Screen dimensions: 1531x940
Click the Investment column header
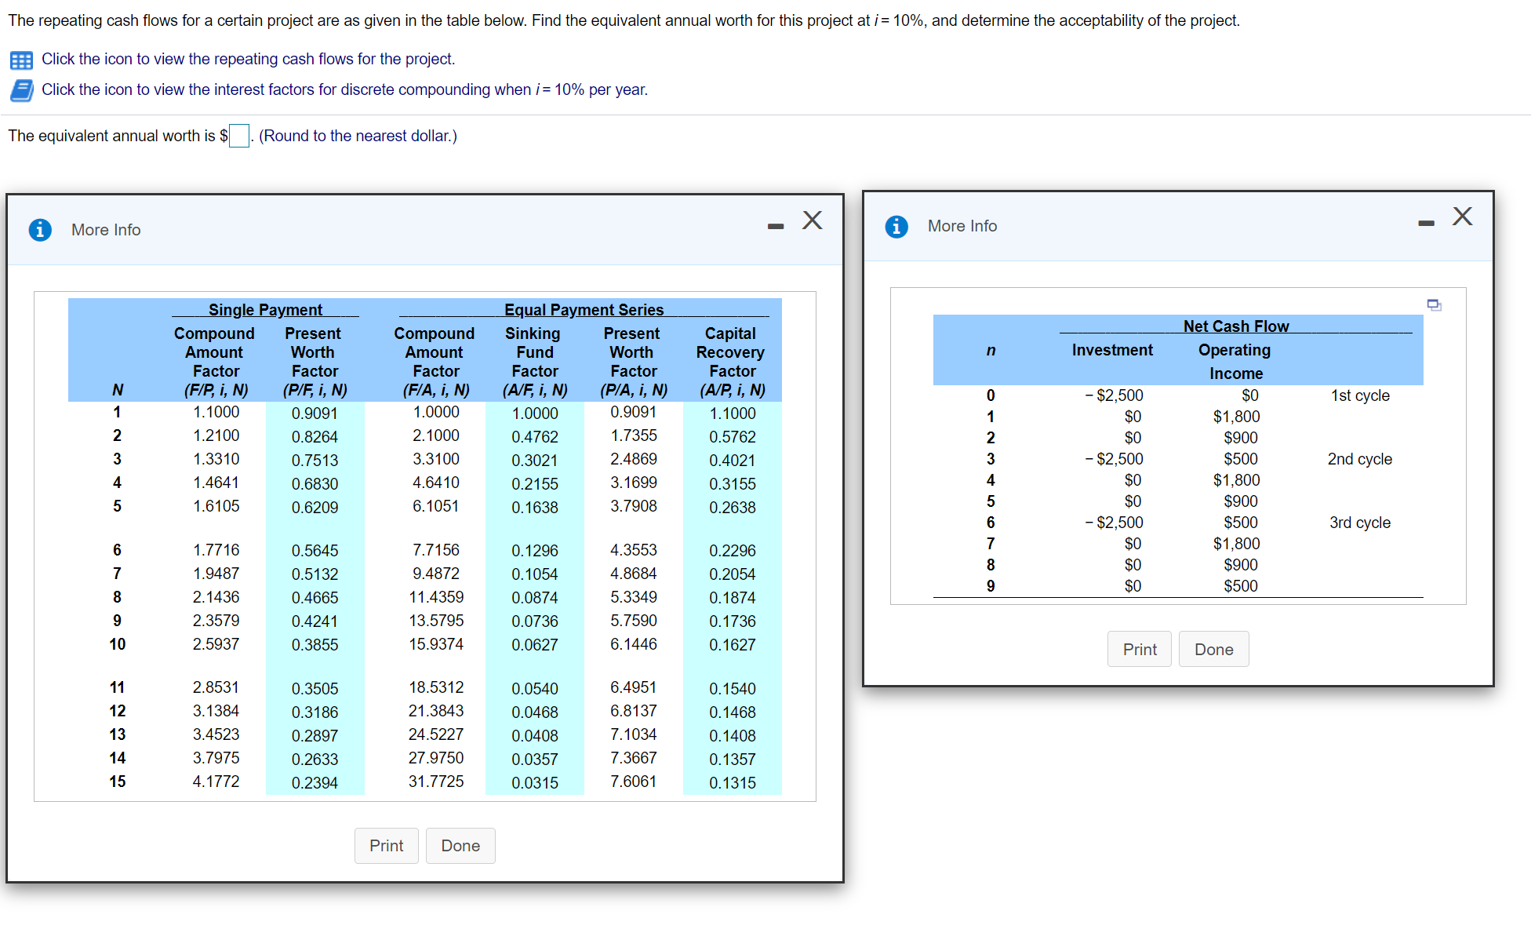click(1112, 350)
